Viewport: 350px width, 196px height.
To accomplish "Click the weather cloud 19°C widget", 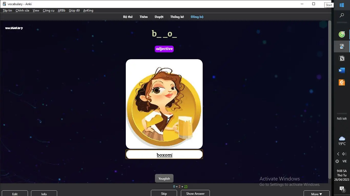I will point(342,141).
